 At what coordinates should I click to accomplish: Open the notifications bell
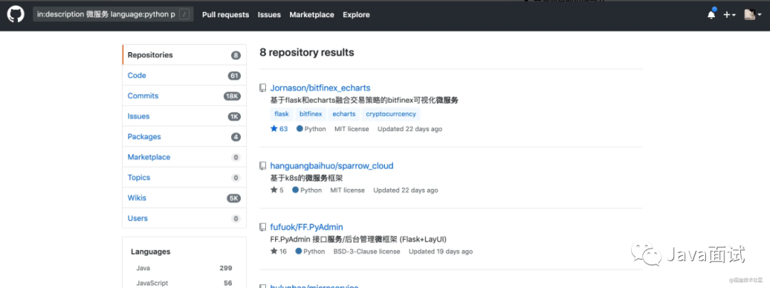pos(711,14)
